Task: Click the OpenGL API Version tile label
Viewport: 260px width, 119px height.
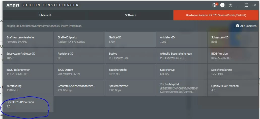Action: 225,86
